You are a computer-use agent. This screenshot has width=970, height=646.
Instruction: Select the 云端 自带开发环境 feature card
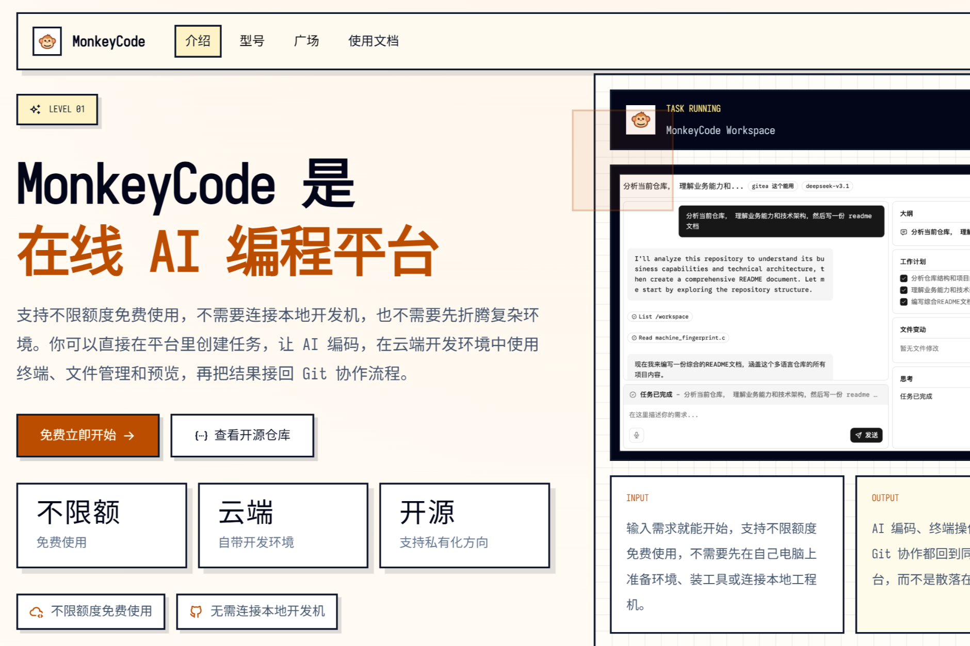pyautogui.click(x=283, y=525)
